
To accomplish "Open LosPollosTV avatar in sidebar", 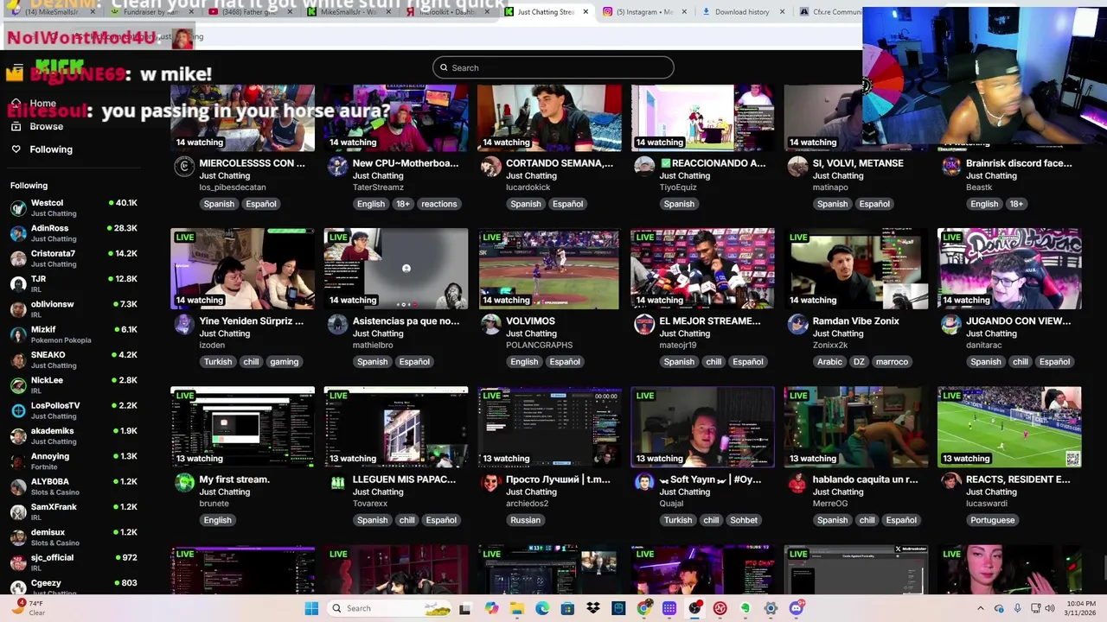I will 18,410.
